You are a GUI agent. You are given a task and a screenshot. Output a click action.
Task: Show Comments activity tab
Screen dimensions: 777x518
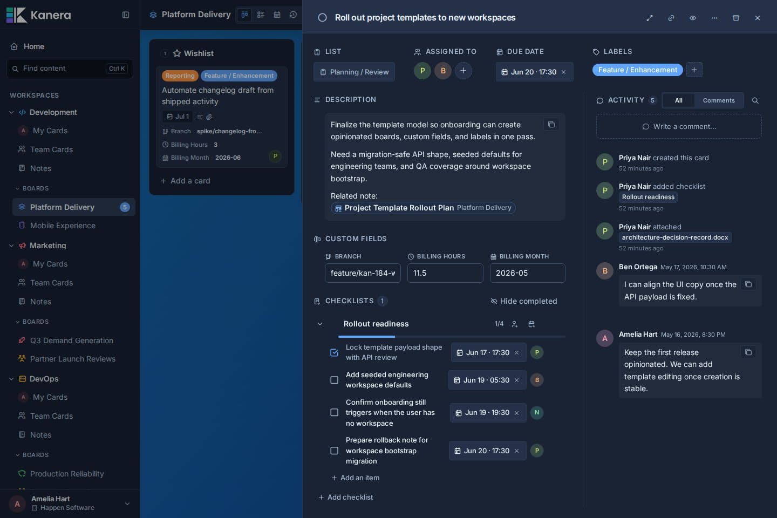pos(719,101)
